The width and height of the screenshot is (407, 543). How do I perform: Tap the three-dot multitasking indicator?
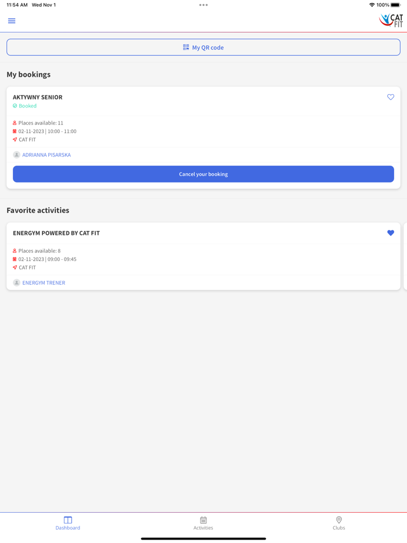(203, 5)
